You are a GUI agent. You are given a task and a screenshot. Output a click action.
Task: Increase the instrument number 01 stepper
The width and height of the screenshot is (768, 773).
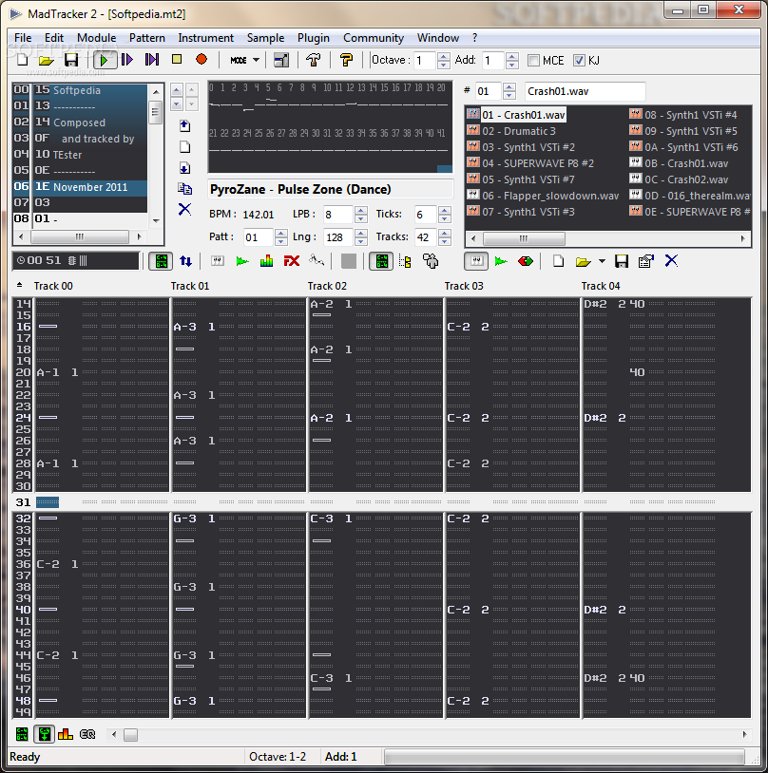click(509, 87)
